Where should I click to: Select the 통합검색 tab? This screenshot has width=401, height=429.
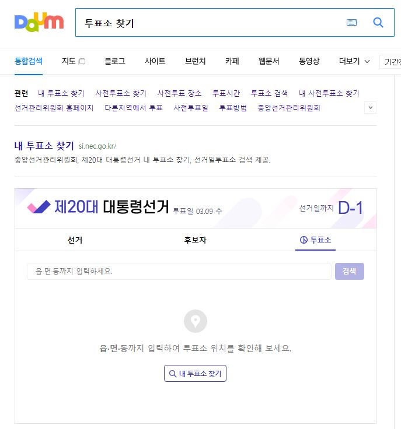coord(29,61)
